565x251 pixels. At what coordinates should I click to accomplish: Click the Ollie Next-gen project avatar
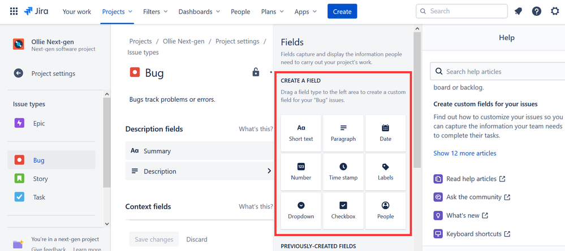18,44
